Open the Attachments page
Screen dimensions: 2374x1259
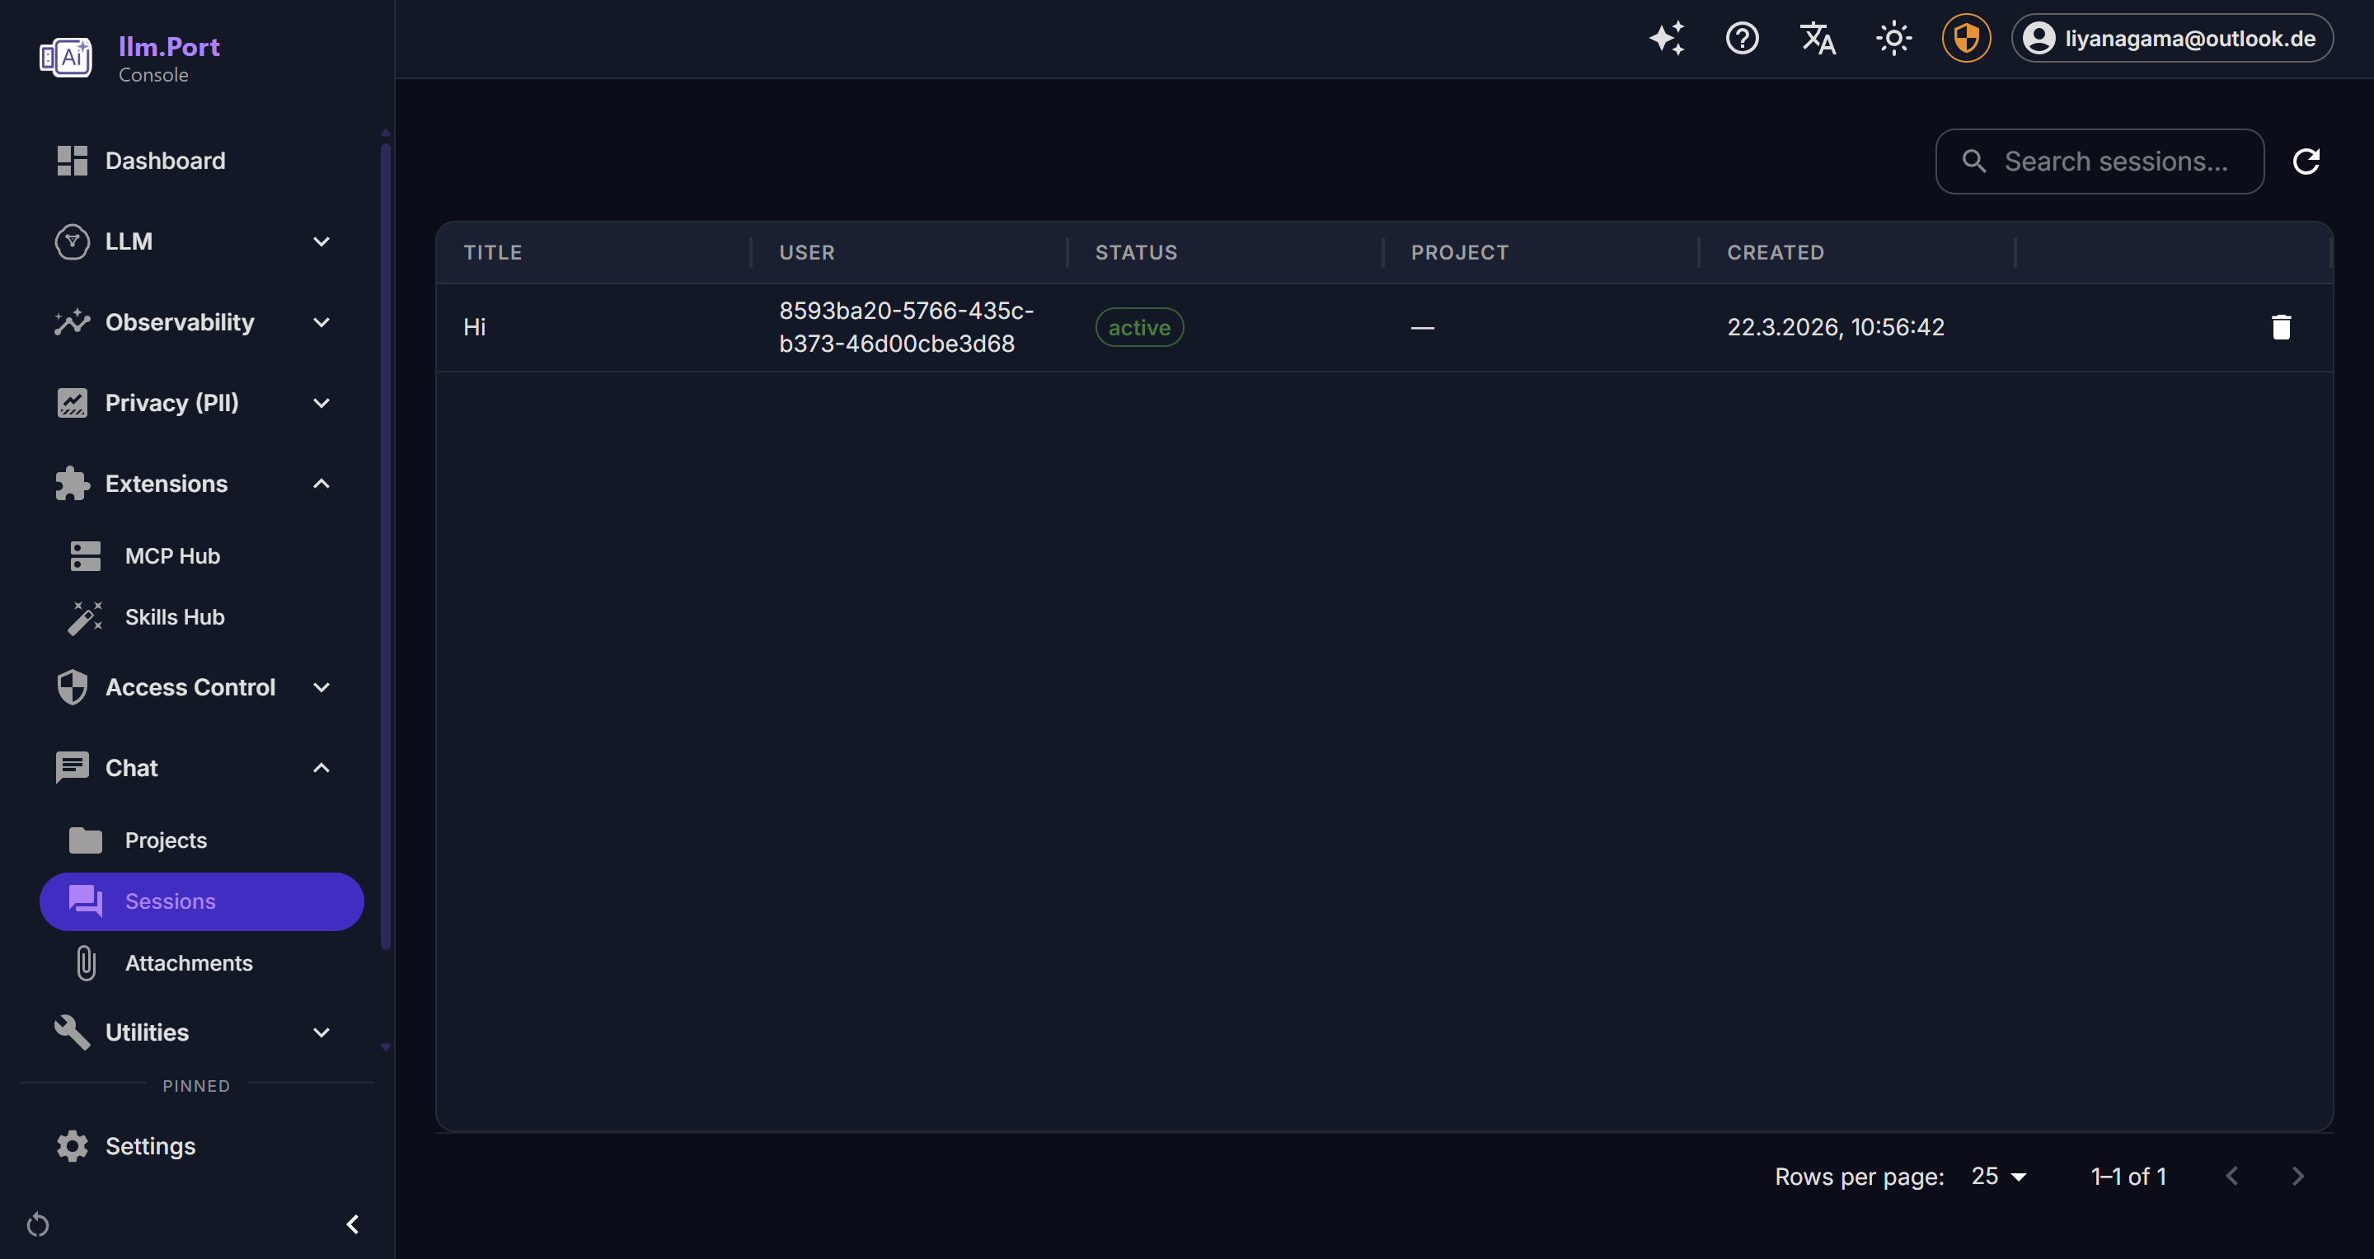(202, 963)
